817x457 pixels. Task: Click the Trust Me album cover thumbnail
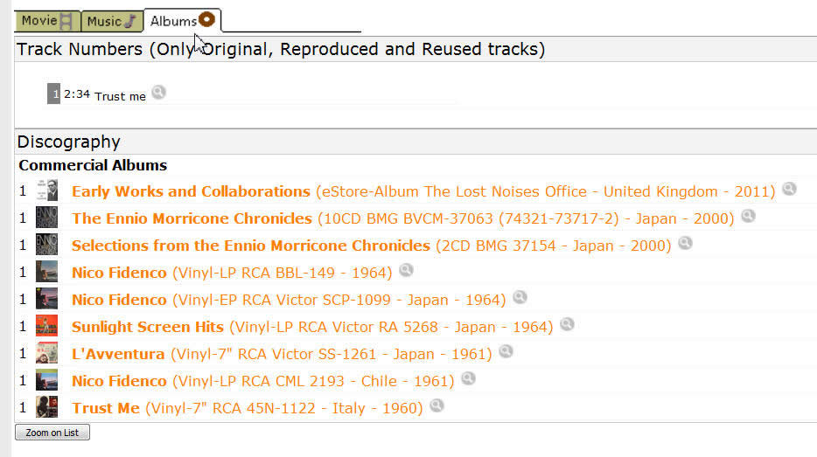47,407
